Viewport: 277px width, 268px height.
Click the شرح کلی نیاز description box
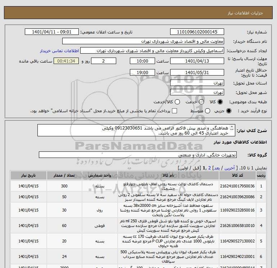(136, 130)
